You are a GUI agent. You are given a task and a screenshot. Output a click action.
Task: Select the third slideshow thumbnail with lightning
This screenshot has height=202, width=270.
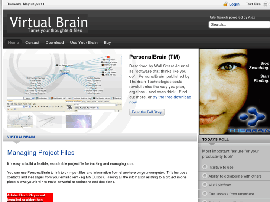[79, 121]
